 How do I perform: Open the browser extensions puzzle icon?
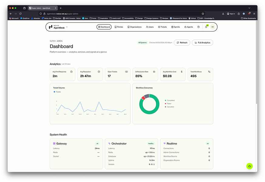point(239,14)
